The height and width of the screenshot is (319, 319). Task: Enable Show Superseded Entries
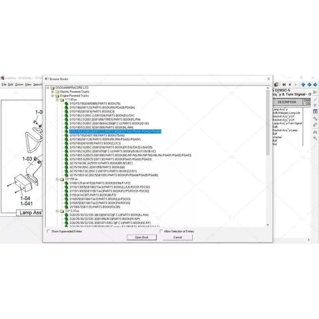point(48,231)
